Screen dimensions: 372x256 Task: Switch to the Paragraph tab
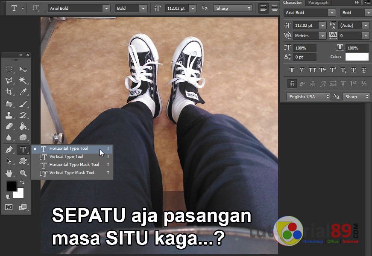[318, 3]
